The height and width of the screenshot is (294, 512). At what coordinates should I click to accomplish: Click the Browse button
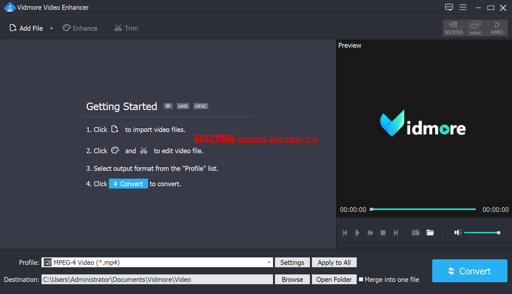[292, 279]
